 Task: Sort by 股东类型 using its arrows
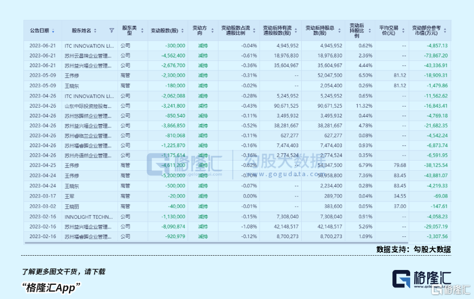point(142,31)
